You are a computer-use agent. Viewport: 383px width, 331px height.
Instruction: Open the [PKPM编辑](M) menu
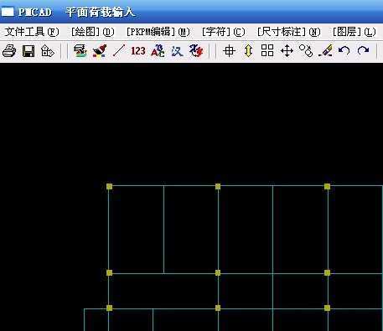click(158, 32)
